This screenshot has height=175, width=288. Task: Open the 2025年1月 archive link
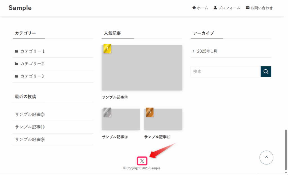coord(207,51)
